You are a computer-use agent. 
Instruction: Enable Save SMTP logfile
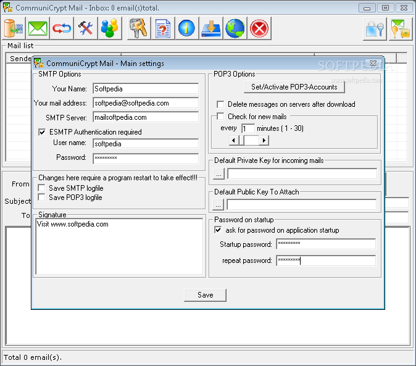[x=41, y=188]
